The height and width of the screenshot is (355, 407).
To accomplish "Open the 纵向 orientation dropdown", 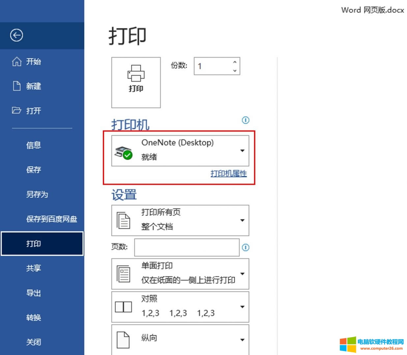I will click(242, 340).
